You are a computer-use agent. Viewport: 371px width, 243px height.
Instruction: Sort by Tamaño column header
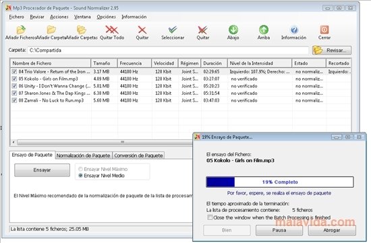point(104,63)
